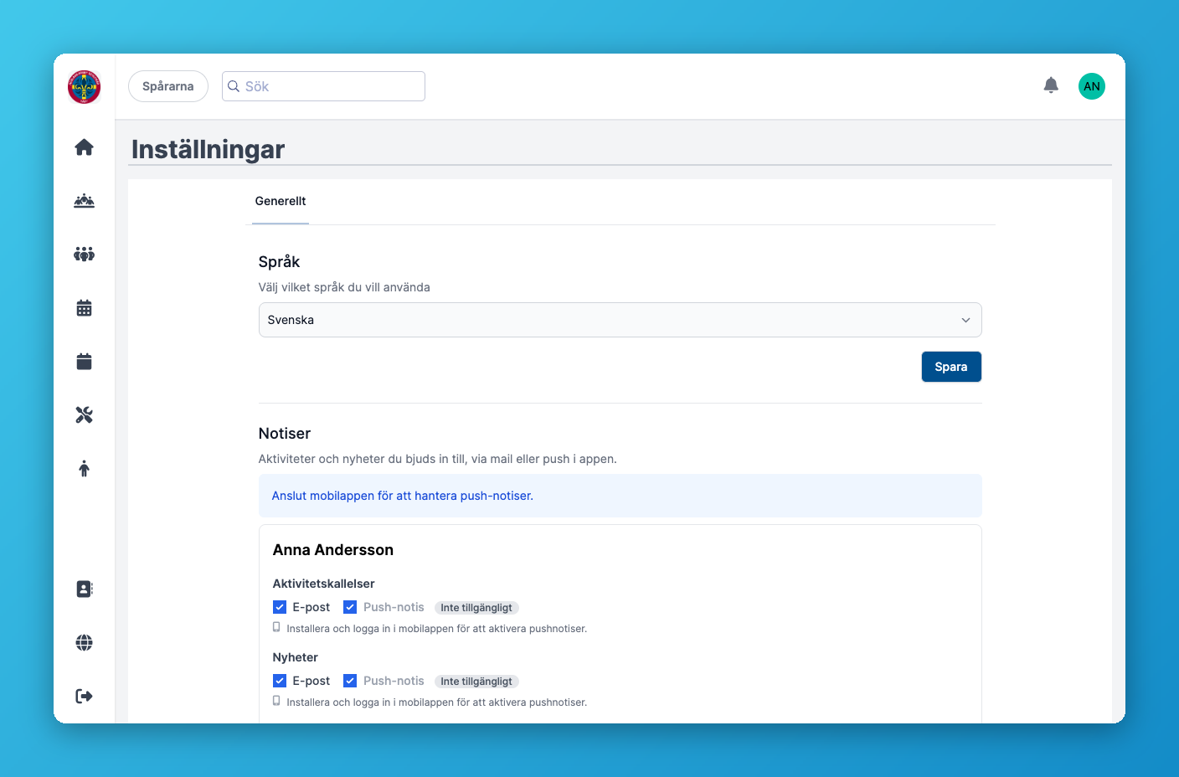Open the tools icon in sidebar
Viewport: 1179px width, 777px height.
(x=84, y=414)
